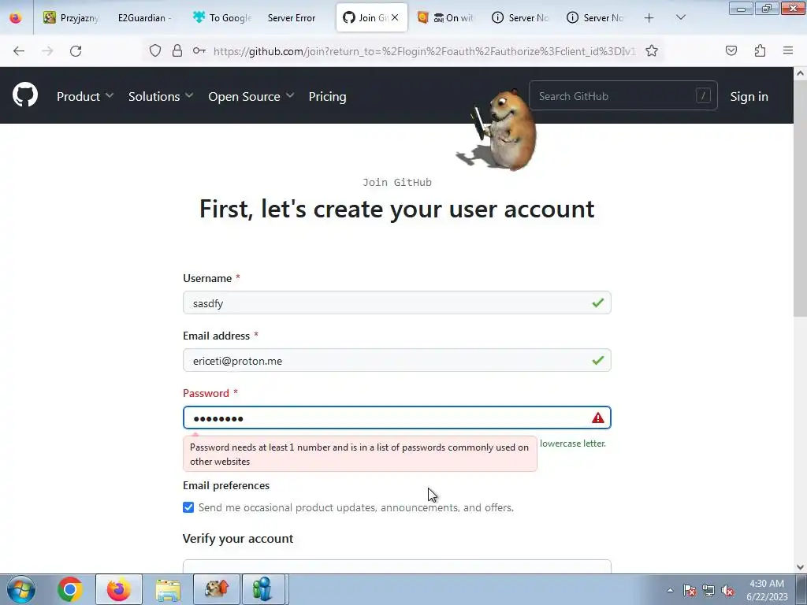The width and height of the screenshot is (807, 605).
Task: Click the GitHub octocat logo
Action: point(24,95)
